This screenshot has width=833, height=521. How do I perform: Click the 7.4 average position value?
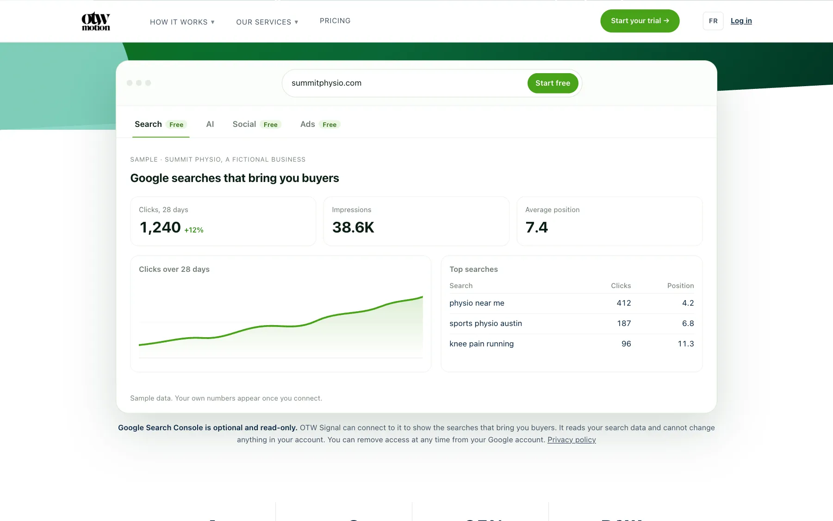tap(536, 227)
